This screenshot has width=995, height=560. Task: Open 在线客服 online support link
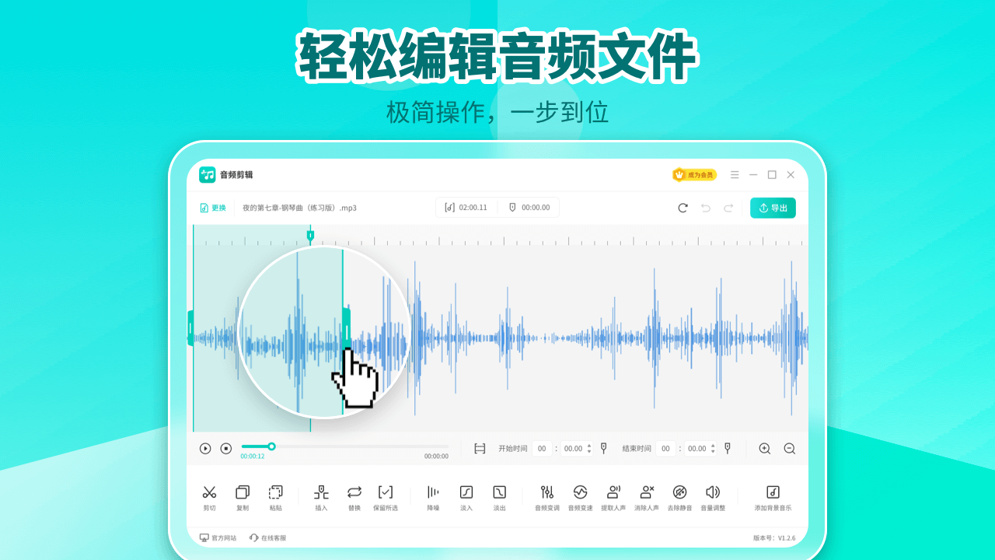coord(267,537)
